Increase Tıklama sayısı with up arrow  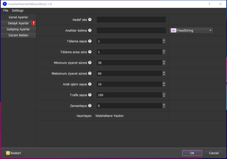(x=164, y=40)
